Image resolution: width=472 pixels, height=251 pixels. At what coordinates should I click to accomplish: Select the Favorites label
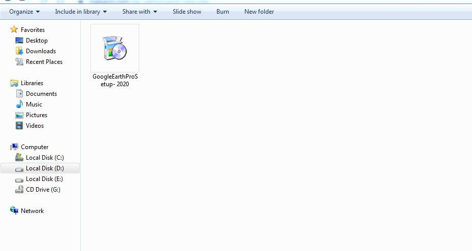tap(33, 30)
